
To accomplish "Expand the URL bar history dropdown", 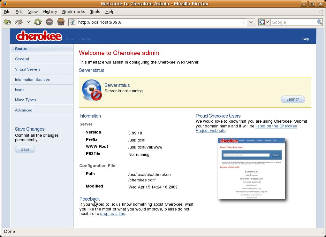I will [x=251, y=22].
